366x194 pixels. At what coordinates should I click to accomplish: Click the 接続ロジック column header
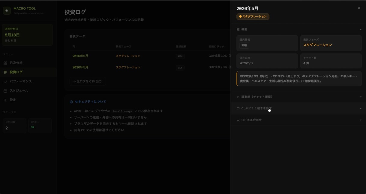click(217, 47)
